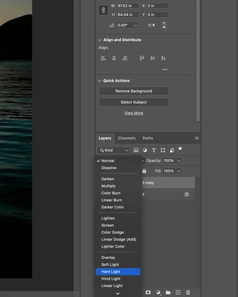Click the lock icon on the background layer
238x297 pixels.
point(187,194)
